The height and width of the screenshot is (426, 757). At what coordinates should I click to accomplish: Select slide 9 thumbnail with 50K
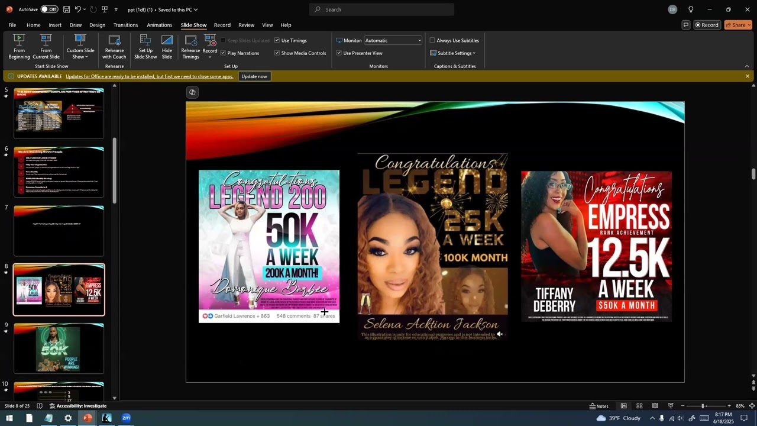click(59, 348)
